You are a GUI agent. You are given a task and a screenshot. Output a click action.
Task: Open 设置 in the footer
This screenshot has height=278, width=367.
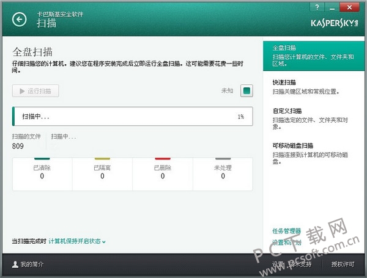coord(278,265)
